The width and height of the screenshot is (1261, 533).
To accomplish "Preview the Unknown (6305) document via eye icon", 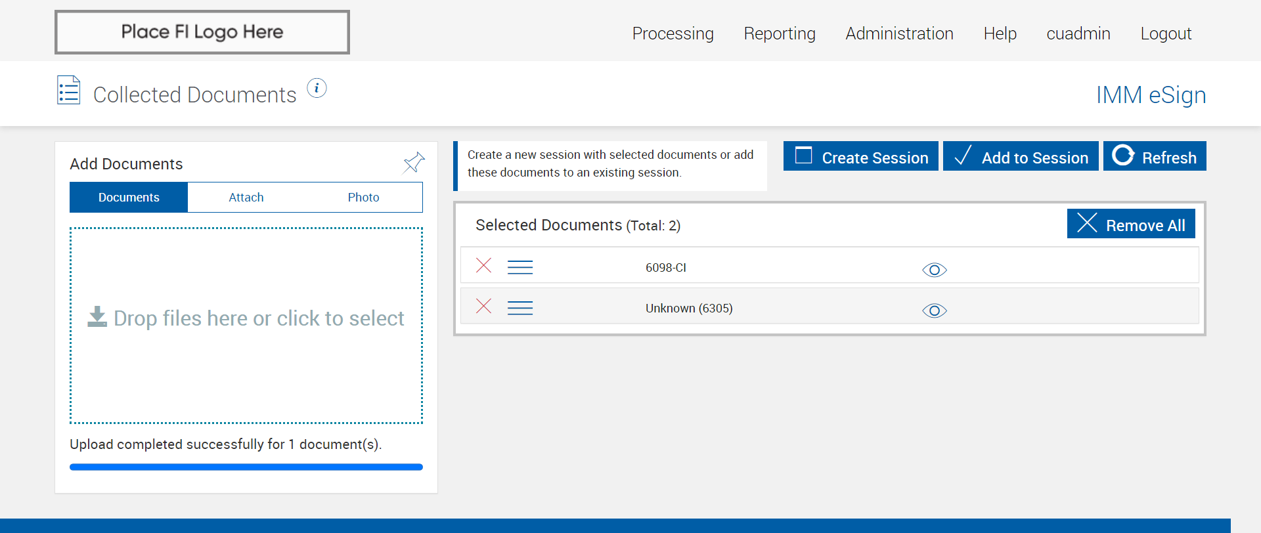I will [x=934, y=310].
